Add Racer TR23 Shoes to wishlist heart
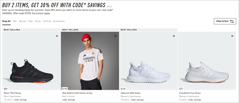The width and height of the screenshot is (239, 103). [x=57, y=36]
